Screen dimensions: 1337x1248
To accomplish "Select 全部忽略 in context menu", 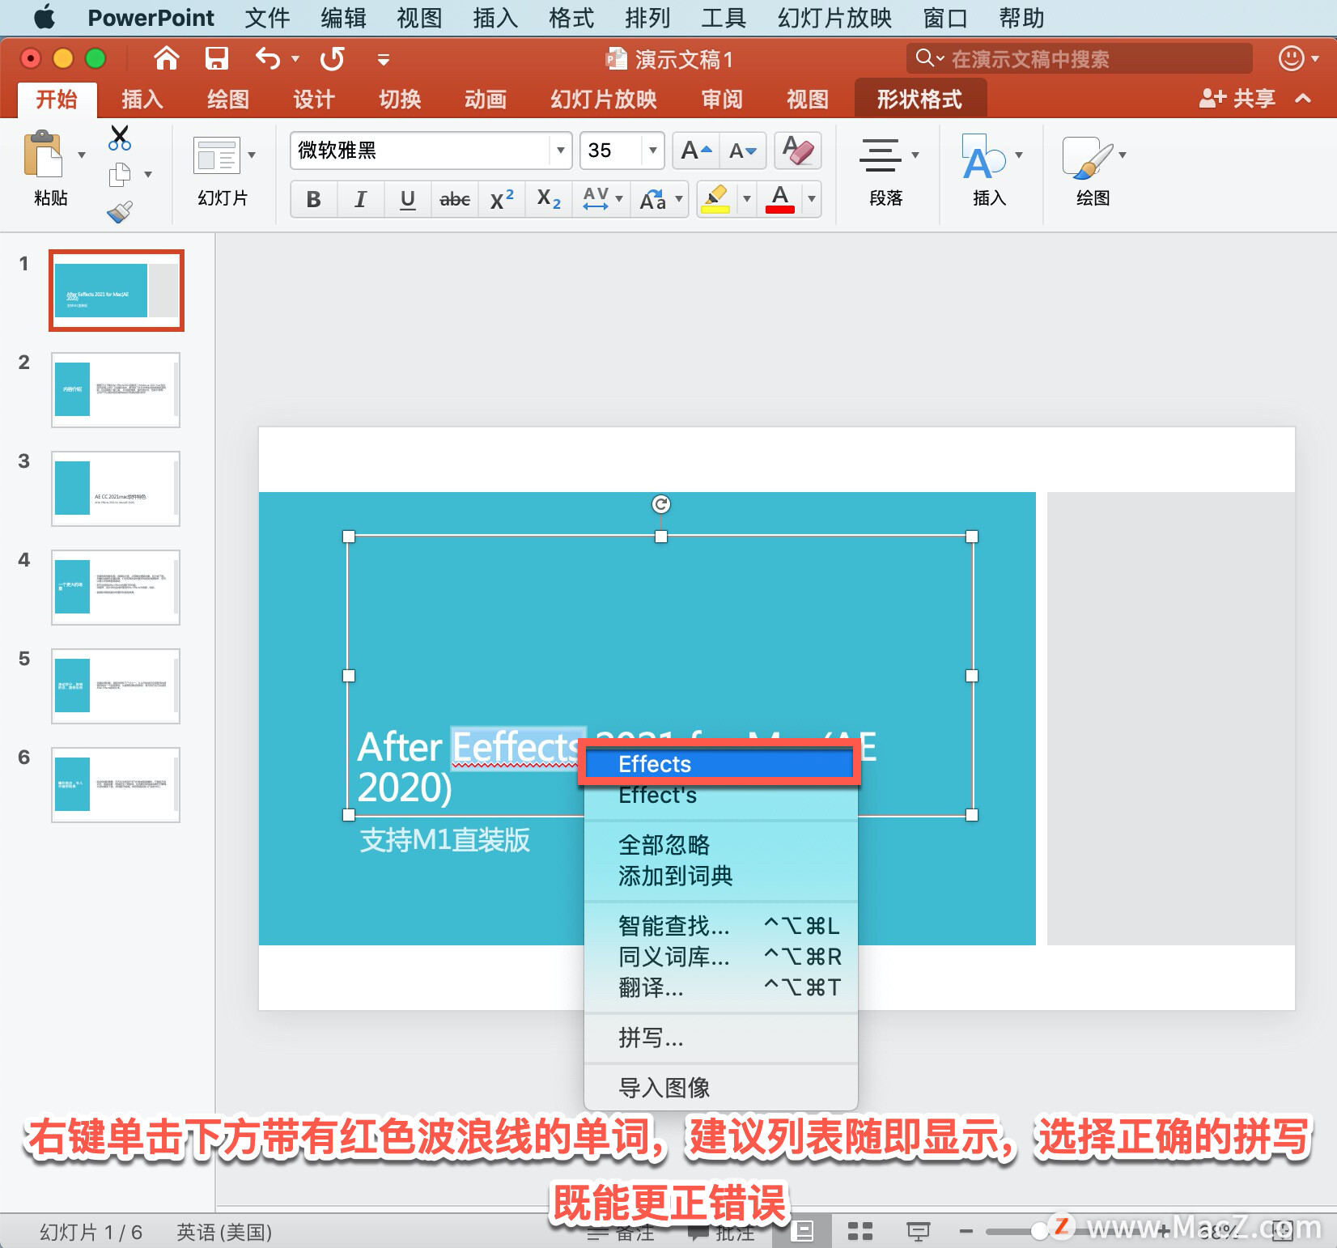I will pos(720,845).
